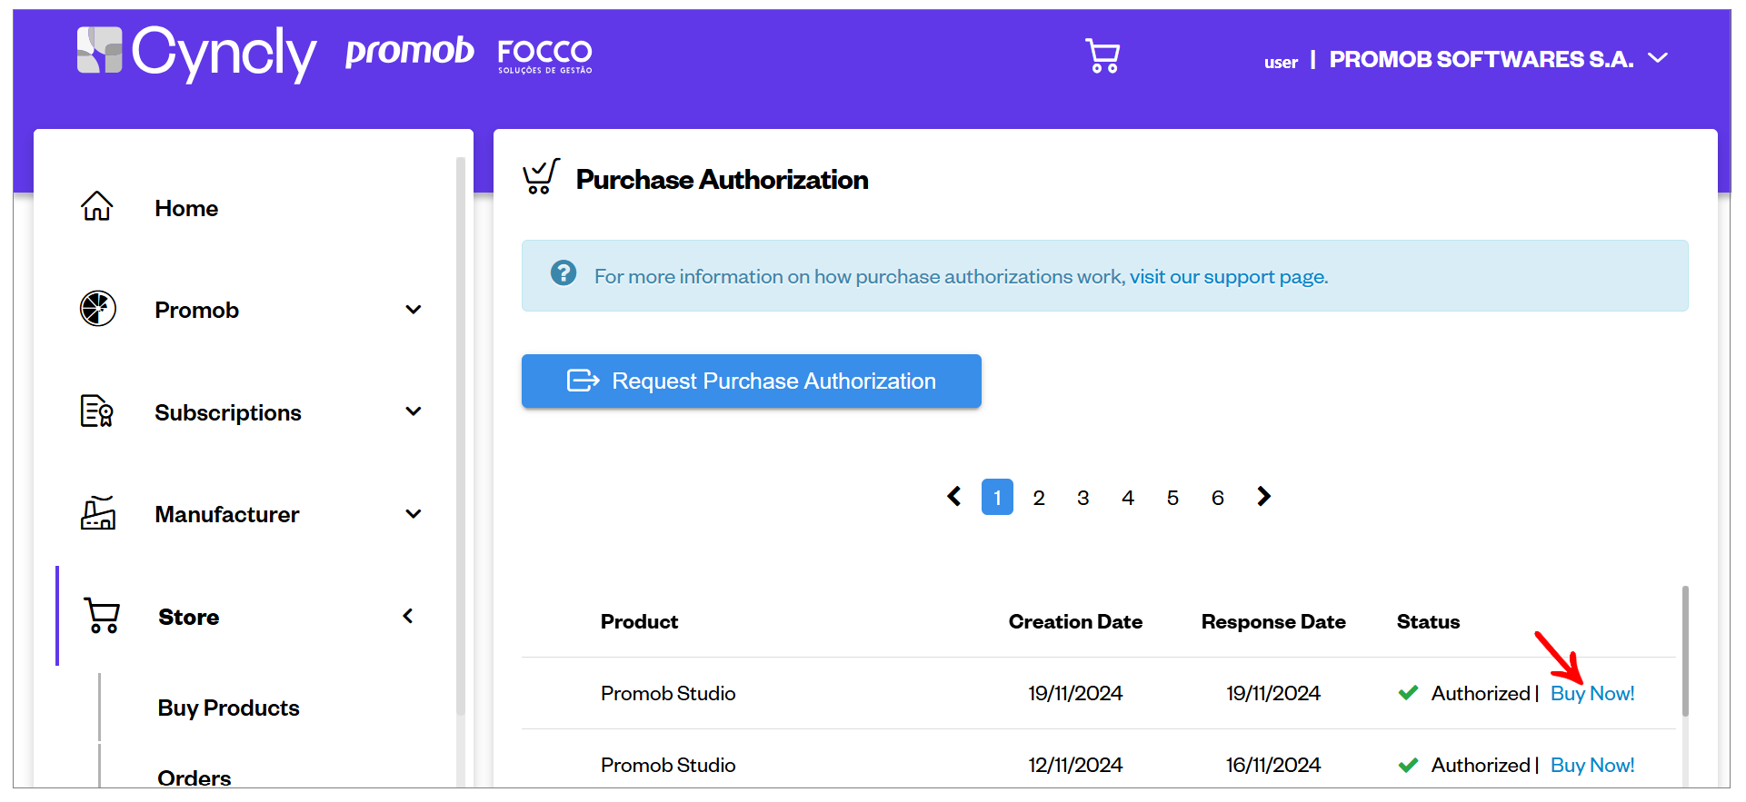The image size is (1746, 802).
Task: Click the table vertical scrollbar
Action: coord(1685,650)
